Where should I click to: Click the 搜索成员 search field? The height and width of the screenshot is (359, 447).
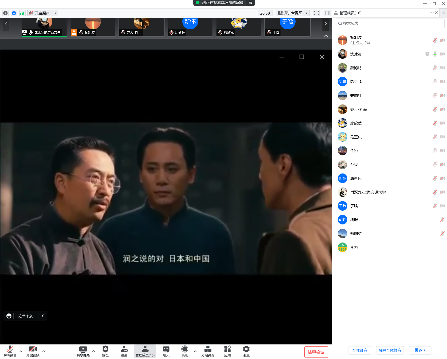[x=390, y=23]
